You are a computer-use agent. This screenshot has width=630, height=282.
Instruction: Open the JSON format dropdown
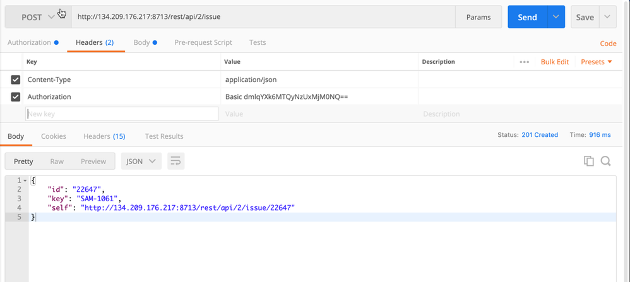point(141,161)
